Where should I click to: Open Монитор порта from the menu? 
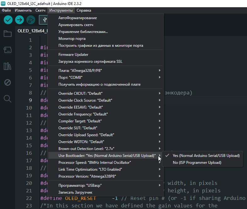(x=72, y=39)
